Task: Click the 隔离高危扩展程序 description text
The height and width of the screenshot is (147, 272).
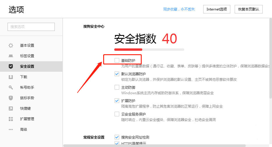Action: [172, 106]
